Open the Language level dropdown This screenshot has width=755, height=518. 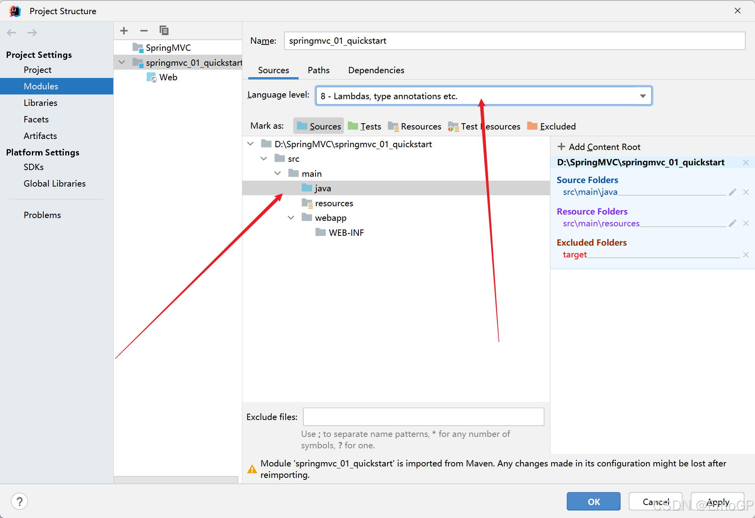point(484,96)
